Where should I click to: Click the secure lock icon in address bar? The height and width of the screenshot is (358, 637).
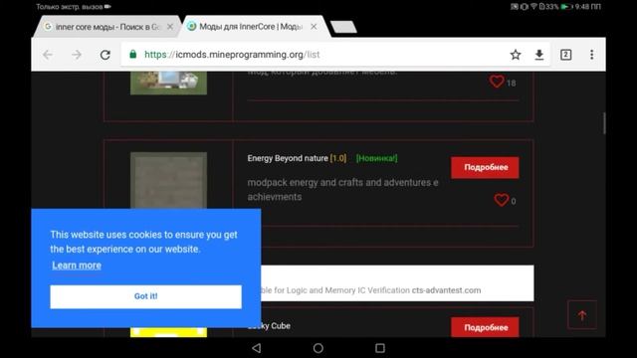click(132, 54)
